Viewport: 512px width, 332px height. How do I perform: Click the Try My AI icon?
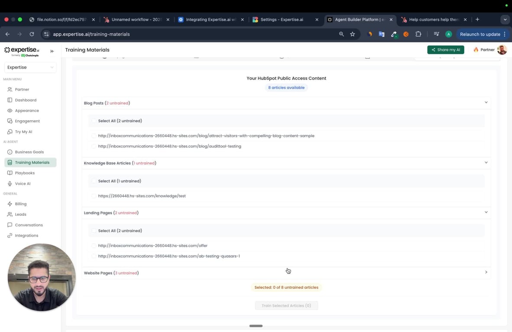(10, 131)
